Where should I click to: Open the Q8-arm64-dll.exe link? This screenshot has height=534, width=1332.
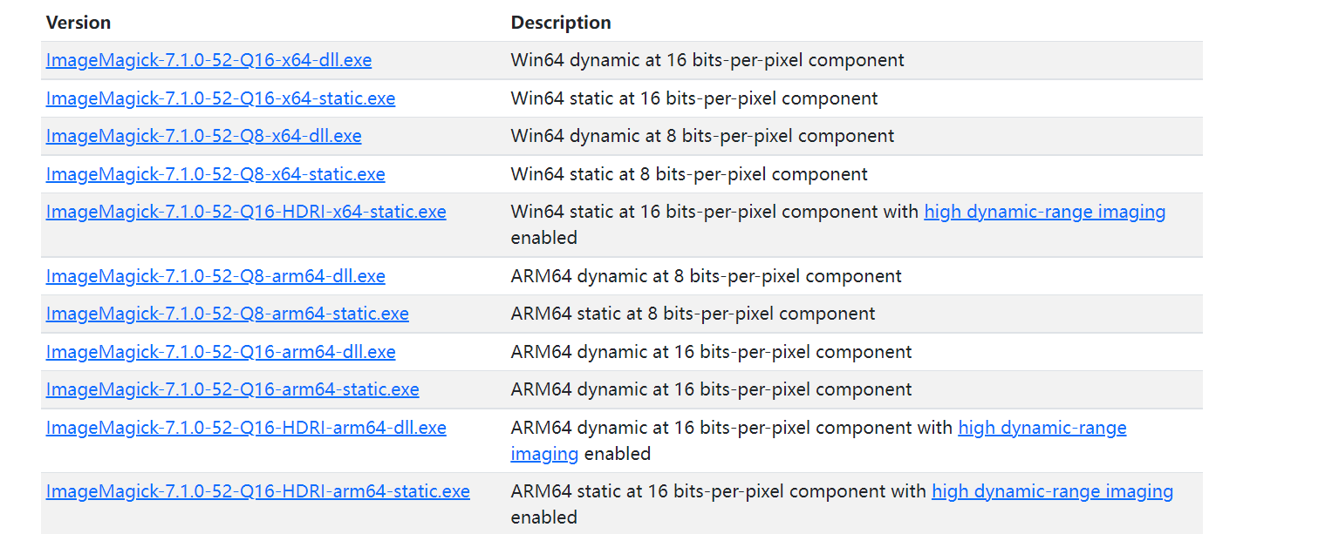(215, 276)
